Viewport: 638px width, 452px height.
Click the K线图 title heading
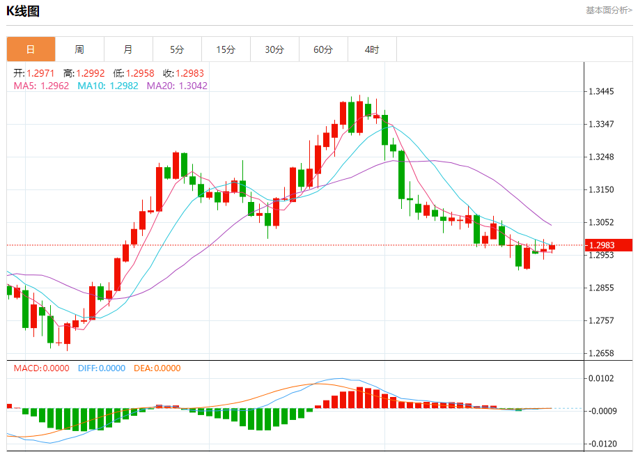(x=23, y=11)
